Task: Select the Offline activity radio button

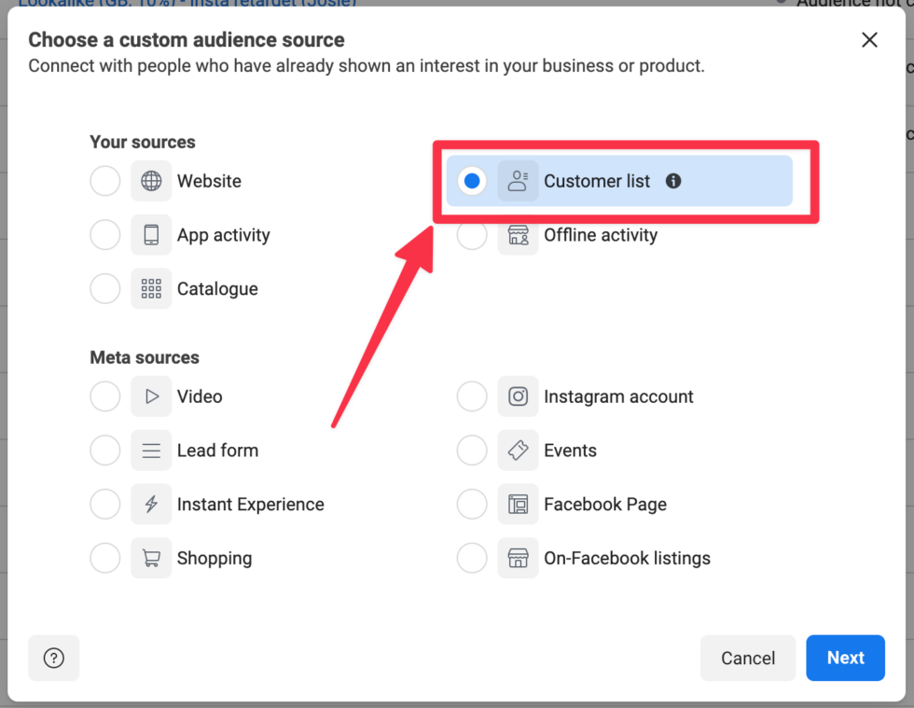Action: pyautogui.click(x=472, y=235)
